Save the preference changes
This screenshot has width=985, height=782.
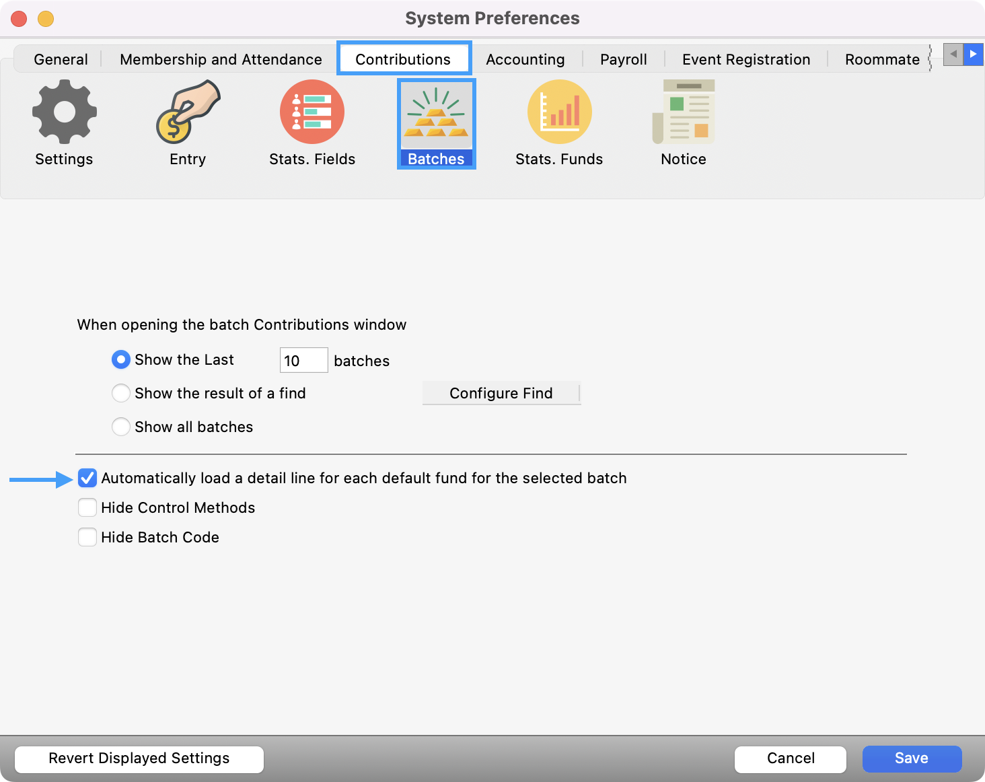[x=912, y=758]
